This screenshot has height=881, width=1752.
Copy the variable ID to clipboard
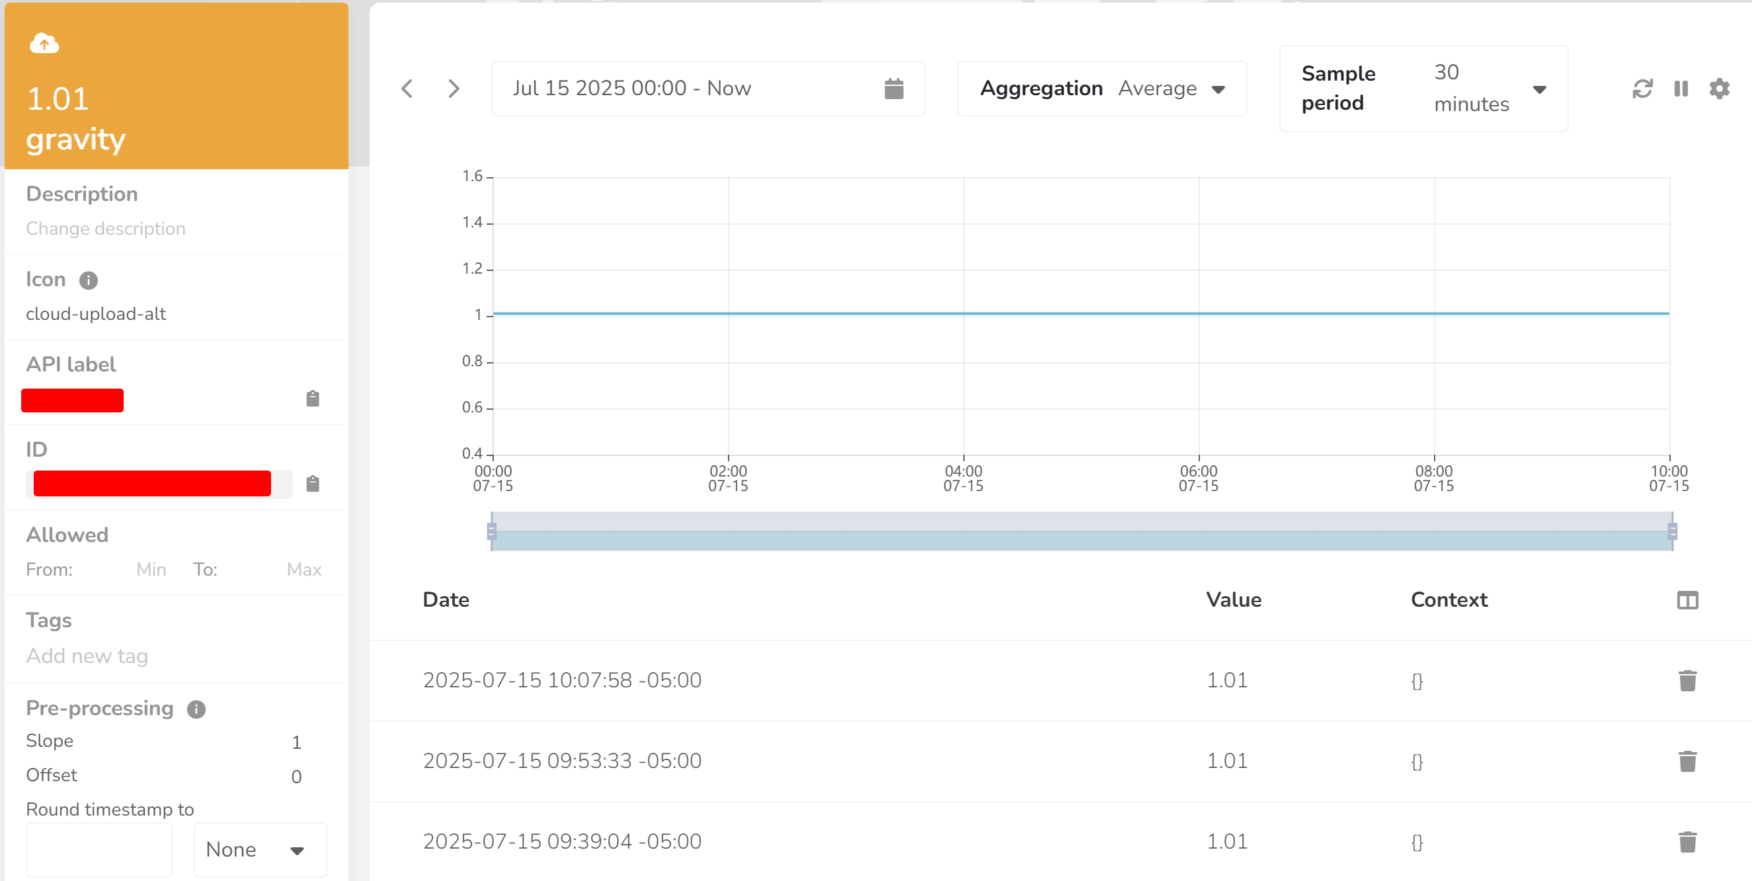pyautogui.click(x=312, y=484)
